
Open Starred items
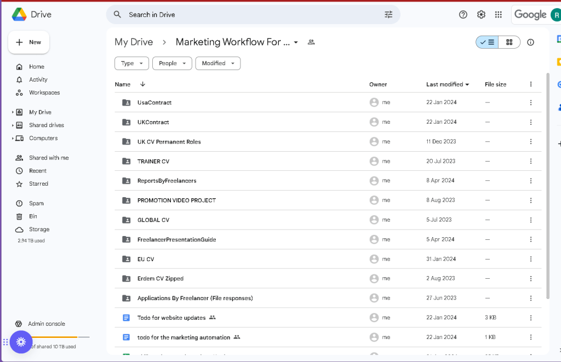coord(38,183)
